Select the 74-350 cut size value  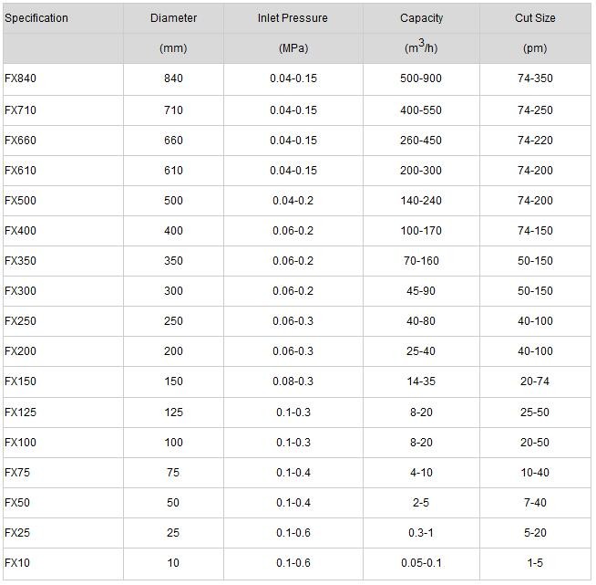[535, 78]
